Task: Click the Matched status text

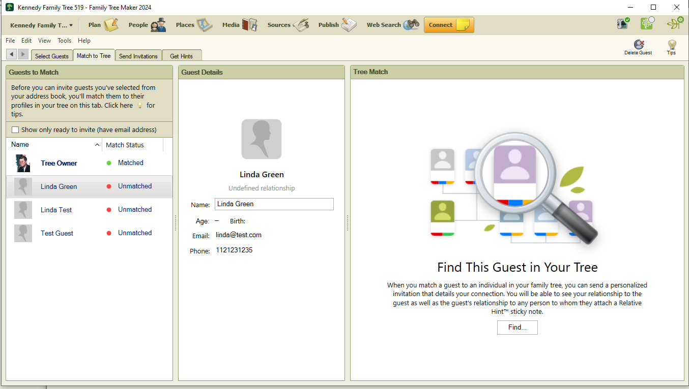Action: tap(131, 163)
